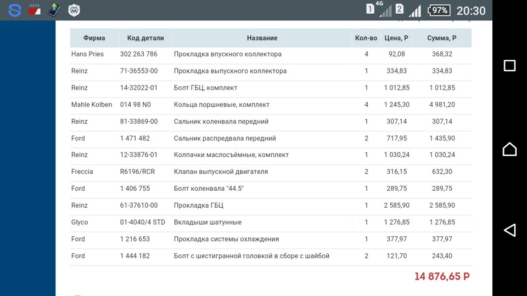Viewport: 527px width, 296px height.
Task: Select part code 71-36553-00
Action: coord(139,71)
